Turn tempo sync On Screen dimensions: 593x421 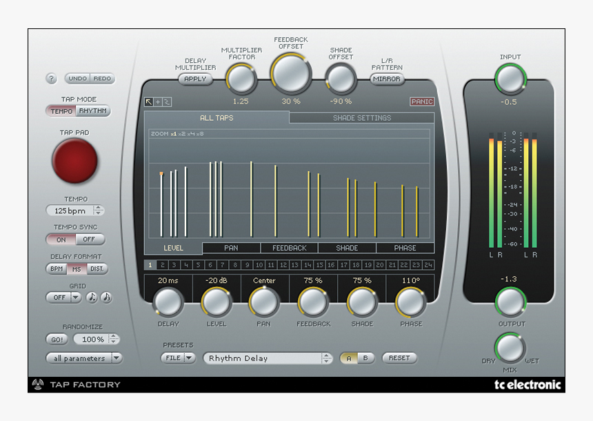coord(61,239)
